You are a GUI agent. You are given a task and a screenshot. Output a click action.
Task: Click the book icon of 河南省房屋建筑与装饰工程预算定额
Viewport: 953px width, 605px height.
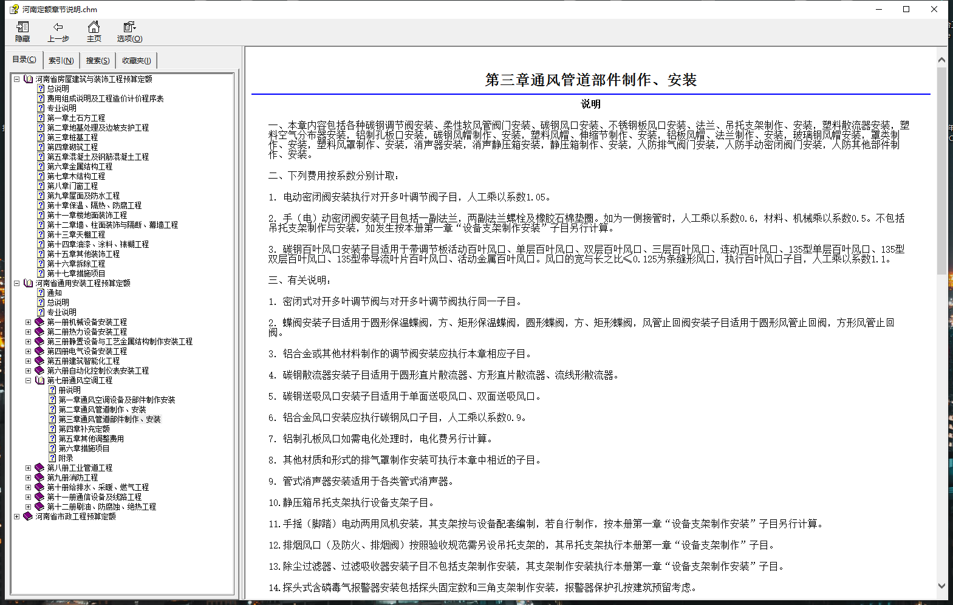point(28,79)
